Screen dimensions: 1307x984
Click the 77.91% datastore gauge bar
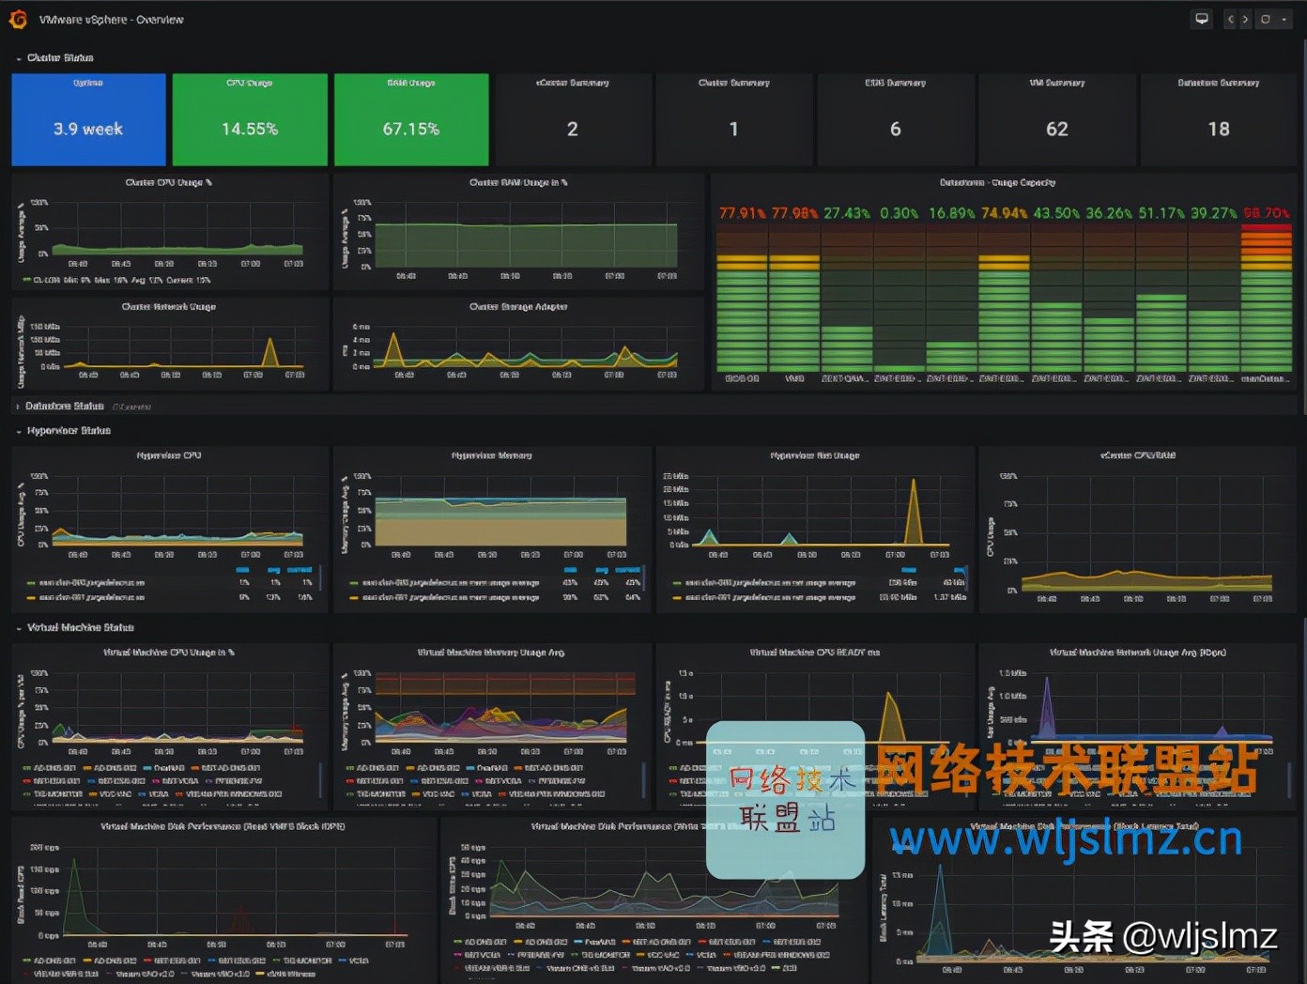pyautogui.click(x=742, y=299)
